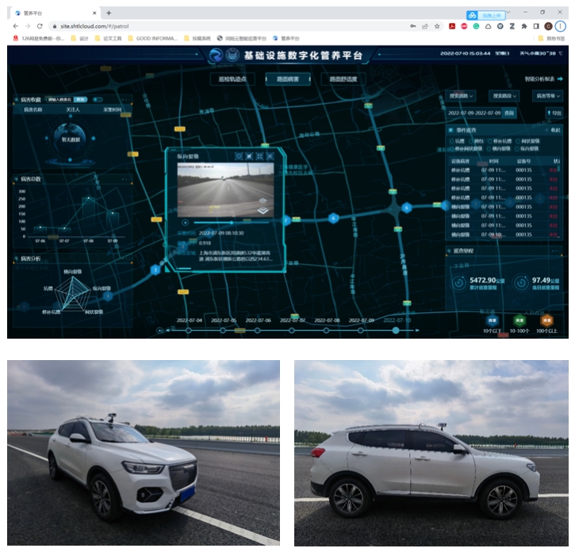Open the 病害收藏 panel options dots
The height and width of the screenshot is (552, 575).
point(125,99)
